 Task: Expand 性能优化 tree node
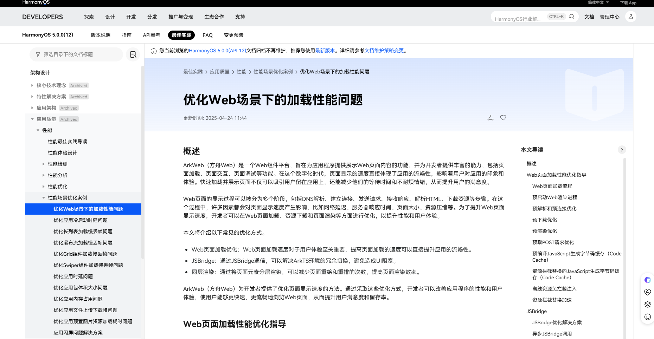click(x=44, y=187)
